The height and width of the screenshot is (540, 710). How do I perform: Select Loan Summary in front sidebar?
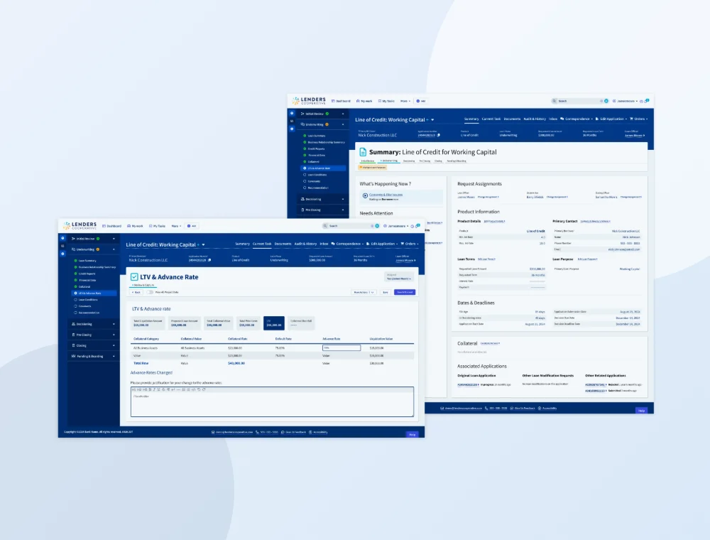(x=87, y=261)
